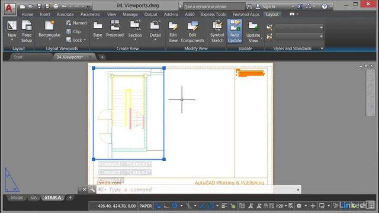379x213 pixels.
Task: Click the Update View button
Action: point(253,31)
